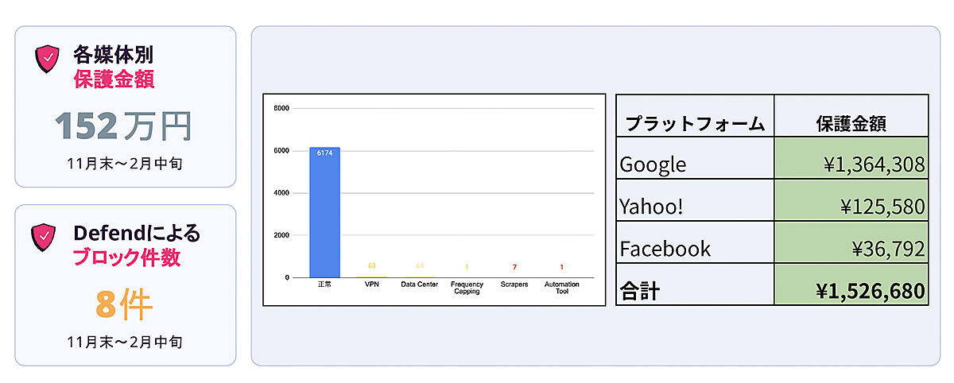Screen dimensions: 954x383
Task: Click the VPN label on chart axis
Action: (371, 284)
